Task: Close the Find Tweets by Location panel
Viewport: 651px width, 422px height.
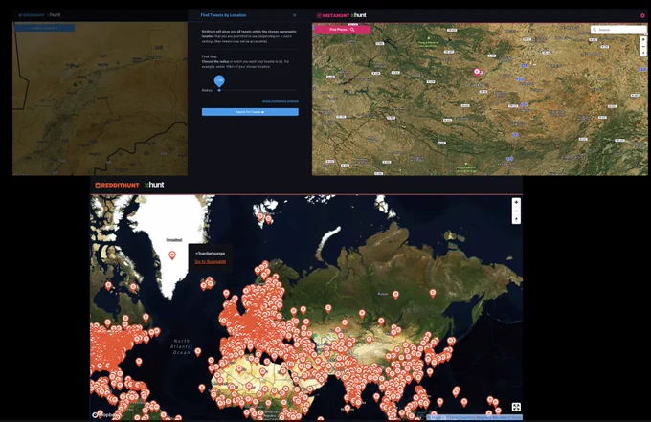Action: (294, 15)
